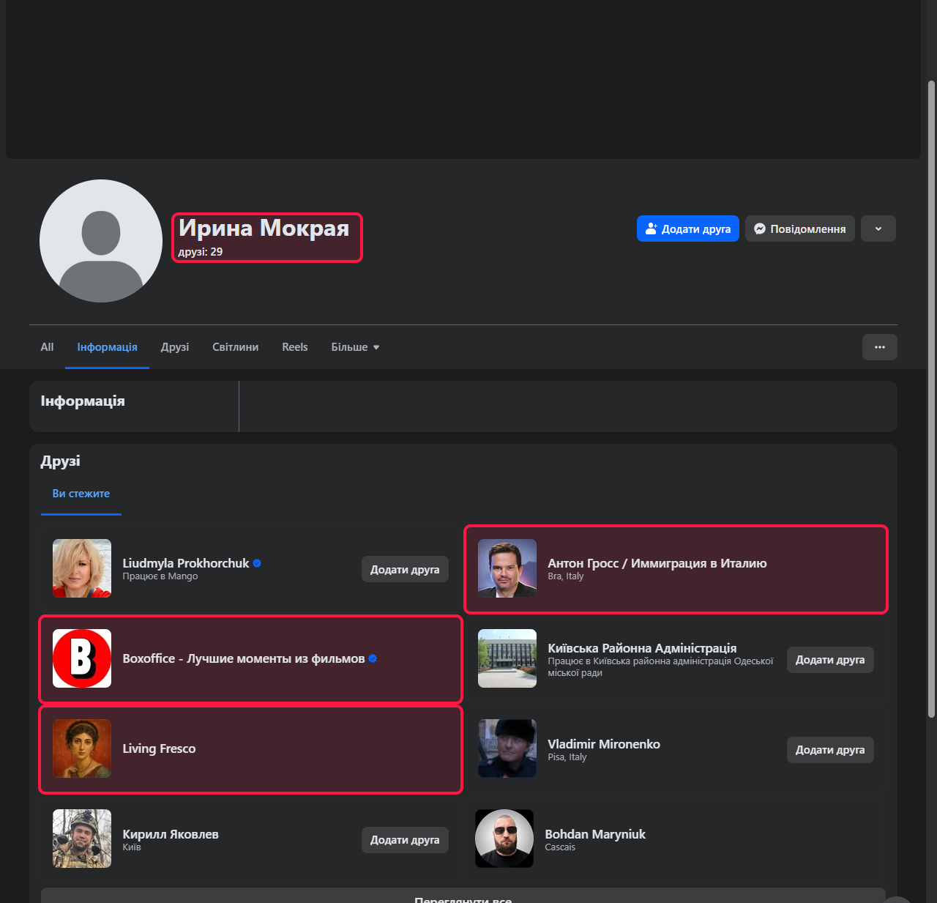
Task: Open the 'Друзі' tab
Action: [x=175, y=347]
